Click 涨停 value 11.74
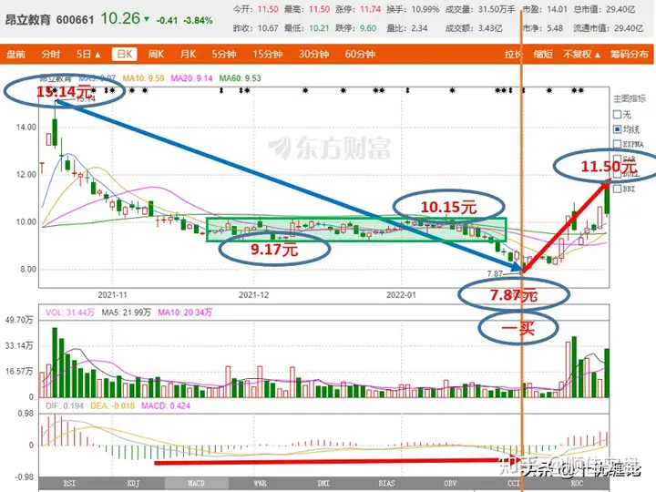Screen dimensions: 656x492 tap(370, 9)
